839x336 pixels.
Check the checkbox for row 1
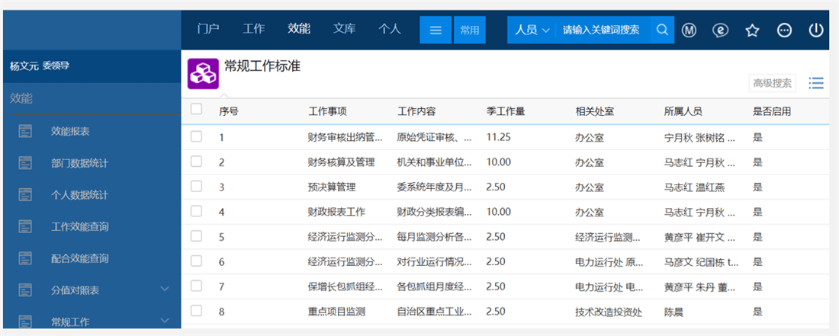click(197, 137)
